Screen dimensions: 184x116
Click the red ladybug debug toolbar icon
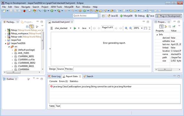tap(24, 11)
